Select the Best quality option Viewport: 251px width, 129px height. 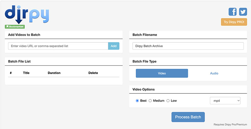(x=137, y=101)
